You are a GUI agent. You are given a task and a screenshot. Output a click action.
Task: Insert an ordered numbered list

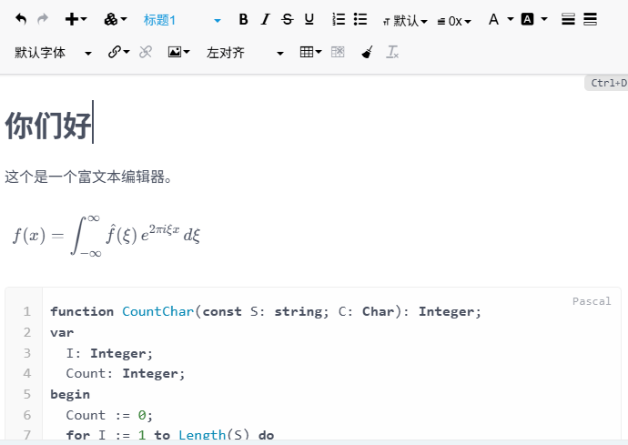(x=339, y=19)
